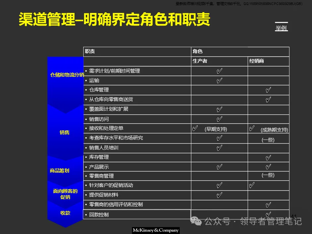Screen dimensions: 312x234
Task: Click the 经销商 checkmark in the 针对客户的促销活动 row
Action: click(252, 185)
